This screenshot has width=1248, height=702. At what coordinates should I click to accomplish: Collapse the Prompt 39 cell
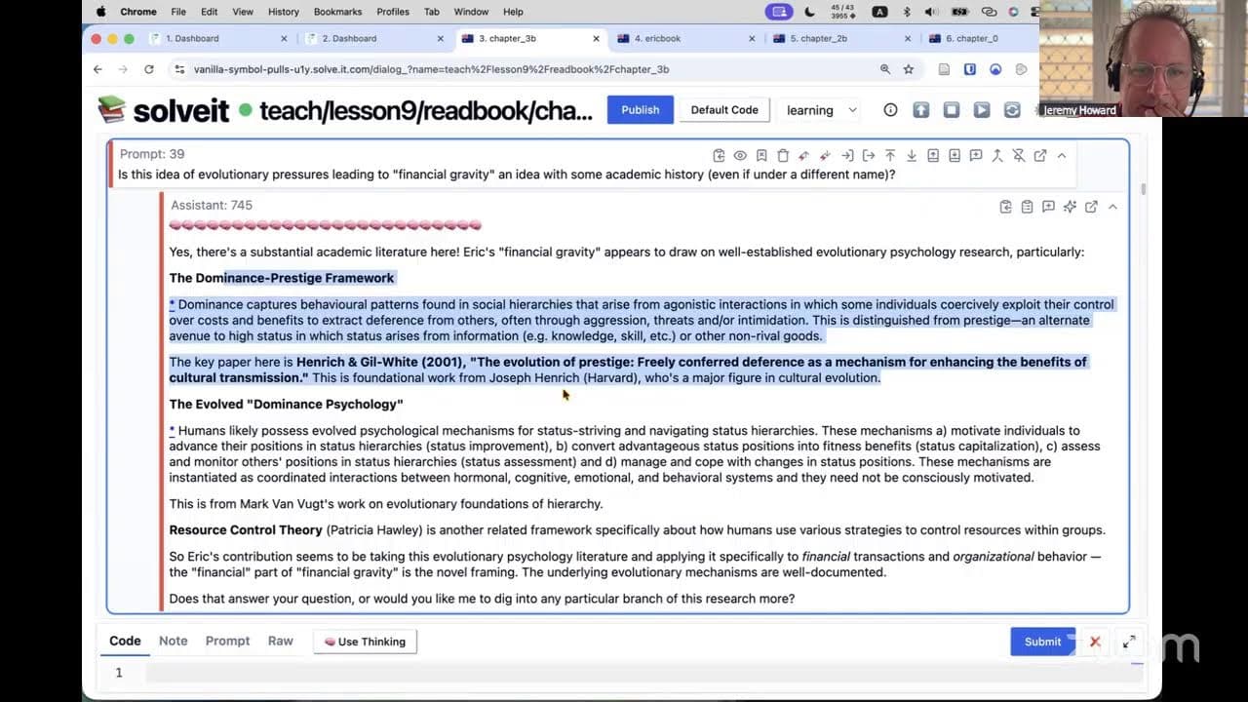click(1062, 155)
